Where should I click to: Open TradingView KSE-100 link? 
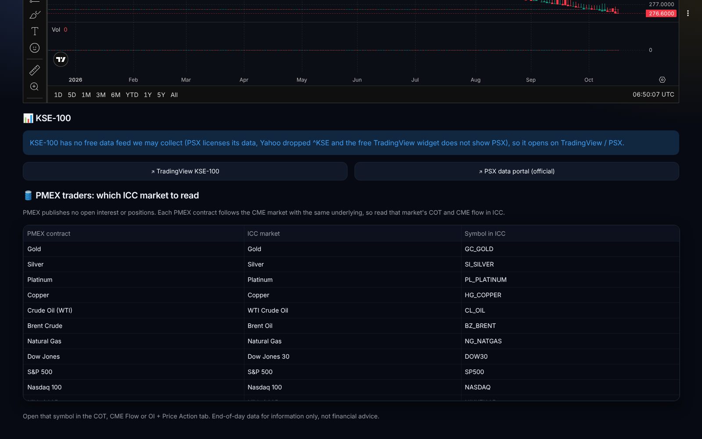coord(185,171)
